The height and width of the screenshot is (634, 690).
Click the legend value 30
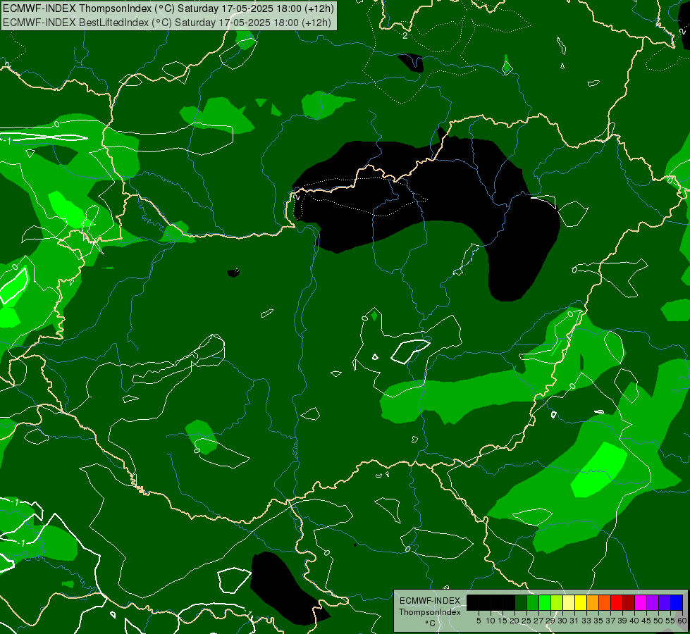point(562,621)
